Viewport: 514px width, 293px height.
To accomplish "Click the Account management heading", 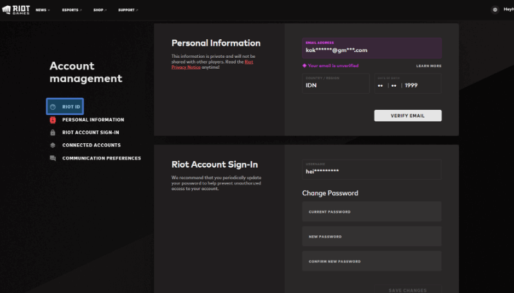I will (86, 72).
